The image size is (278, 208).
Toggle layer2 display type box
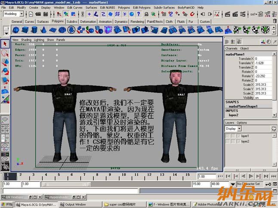(x=233, y=142)
